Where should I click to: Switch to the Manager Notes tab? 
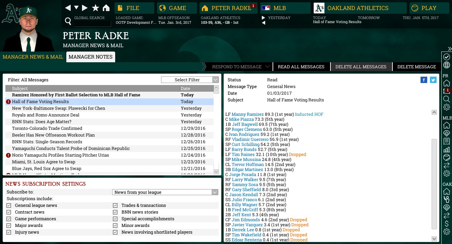(90, 57)
